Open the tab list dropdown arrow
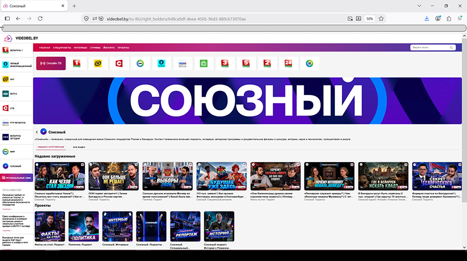This screenshot has width=467, height=261. [x=419, y=6]
